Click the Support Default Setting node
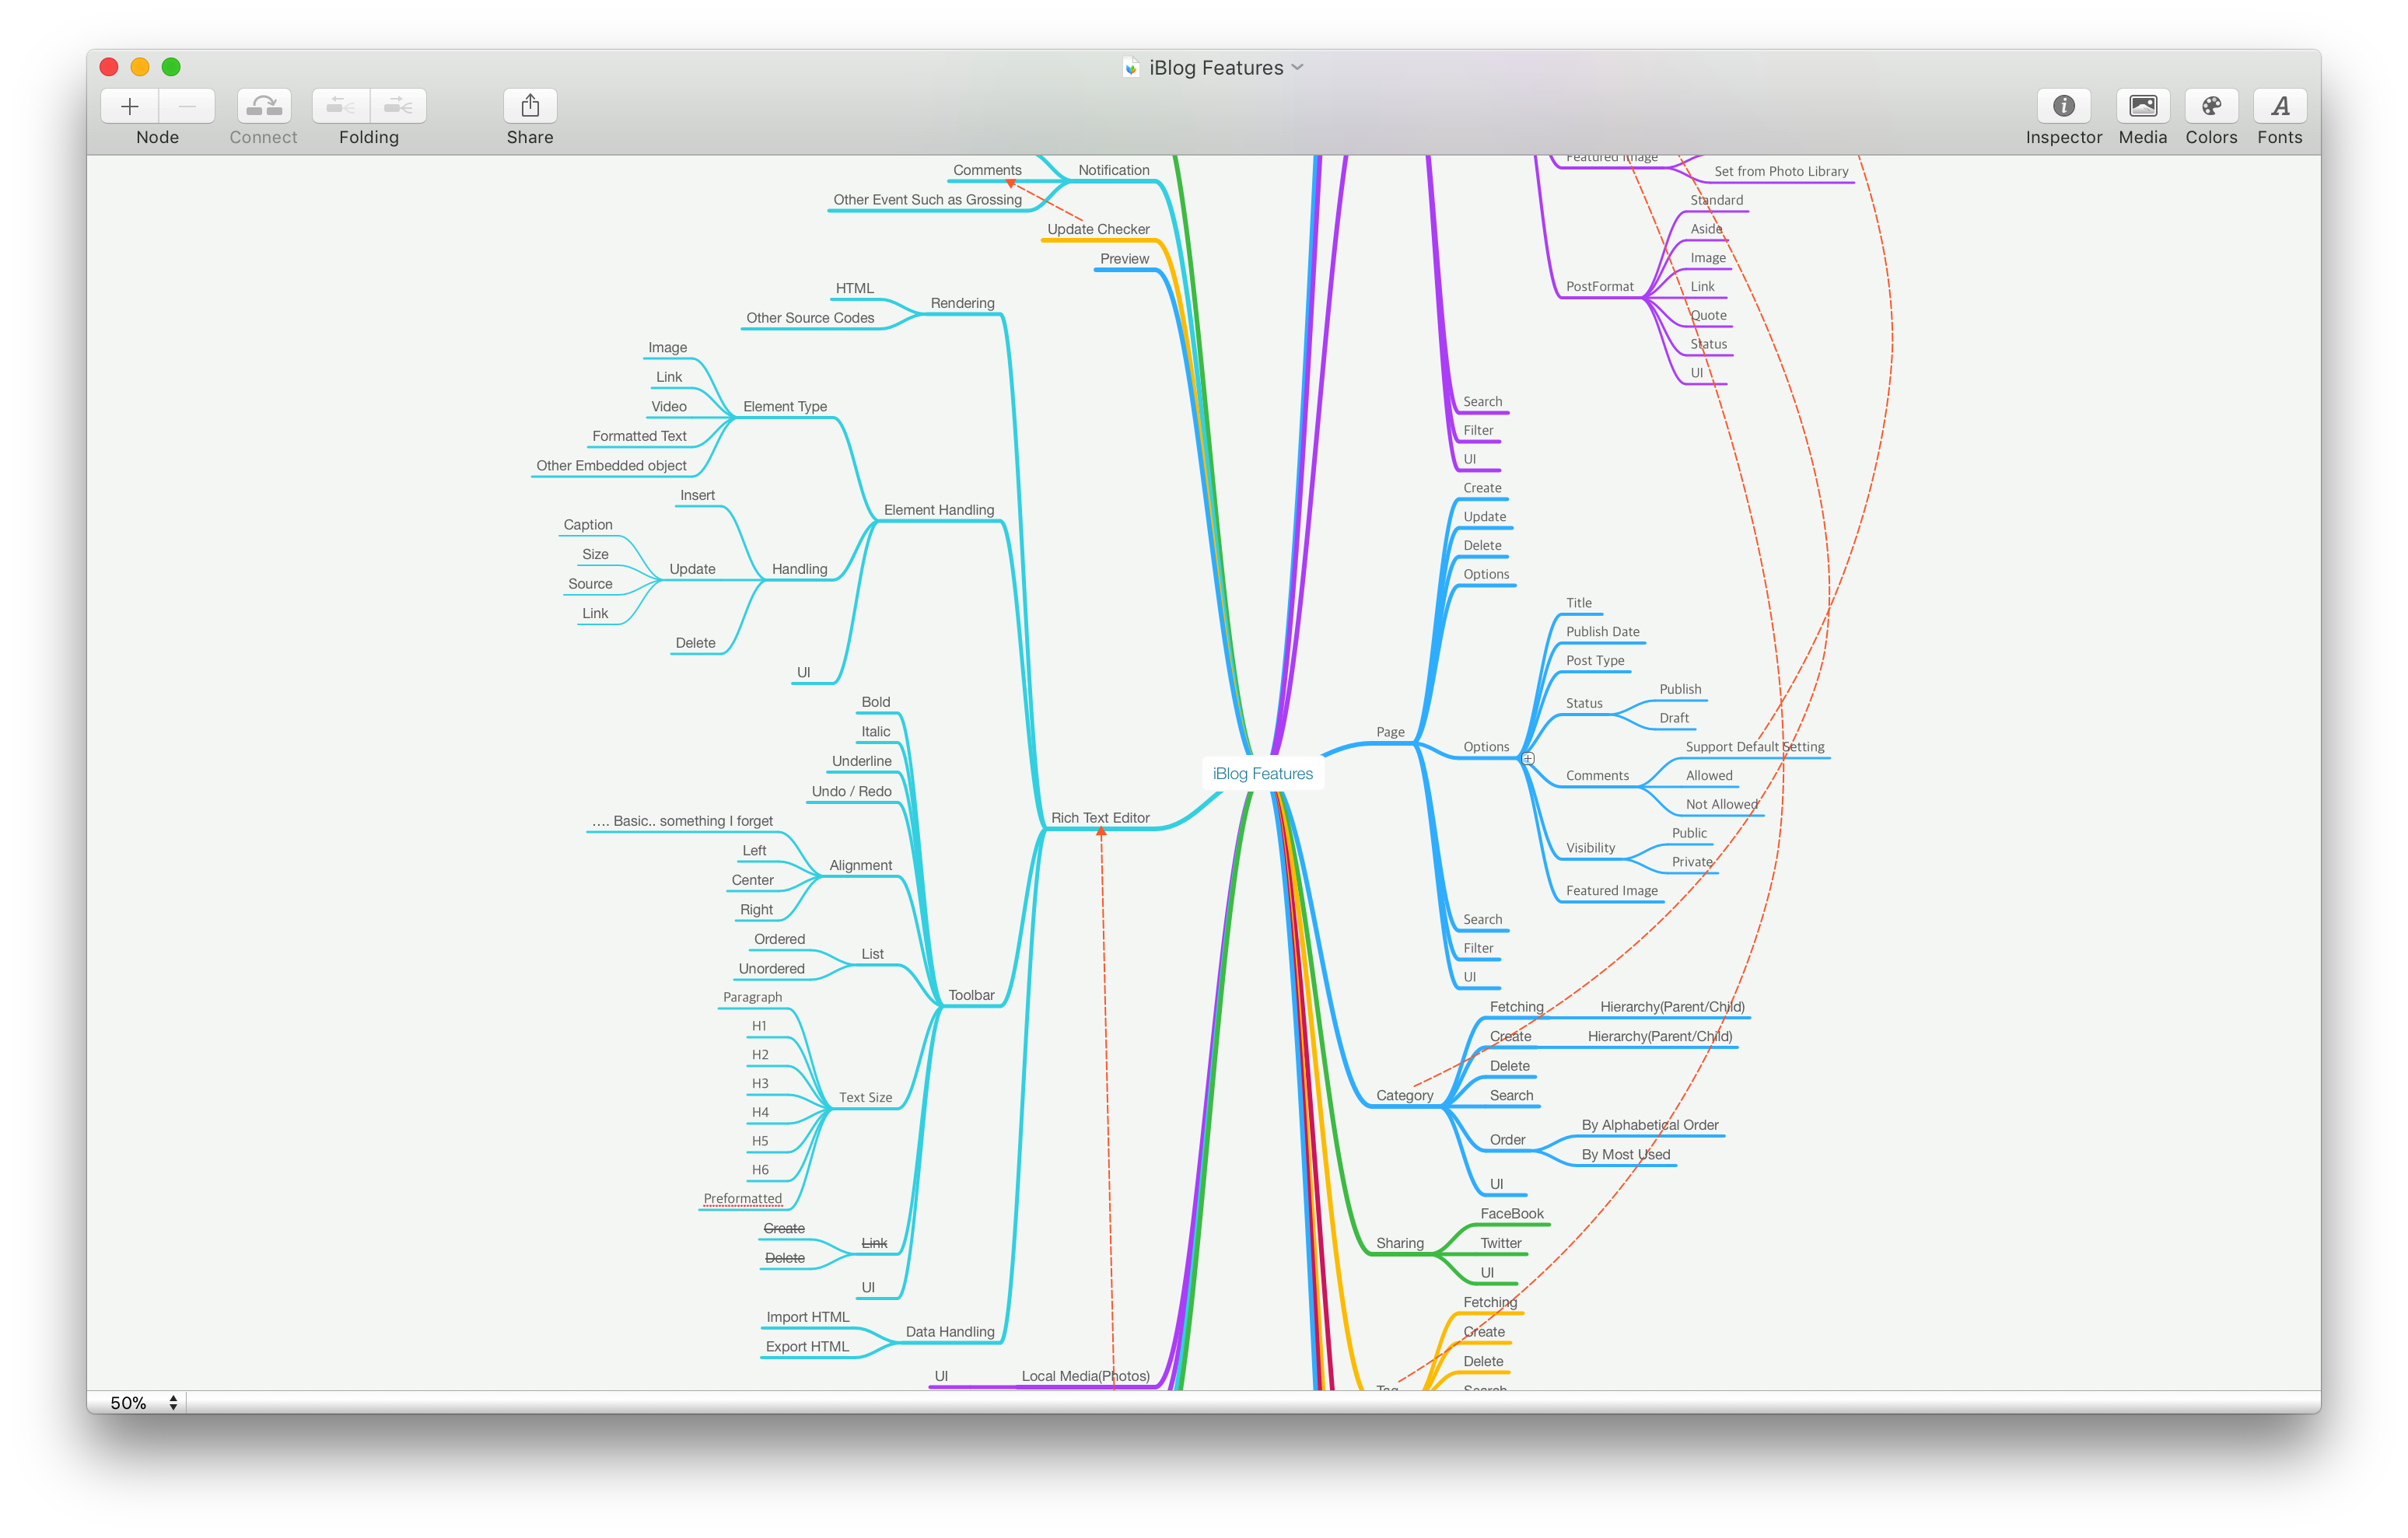Image resolution: width=2408 pixels, height=1538 pixels. coord(1755,747)
